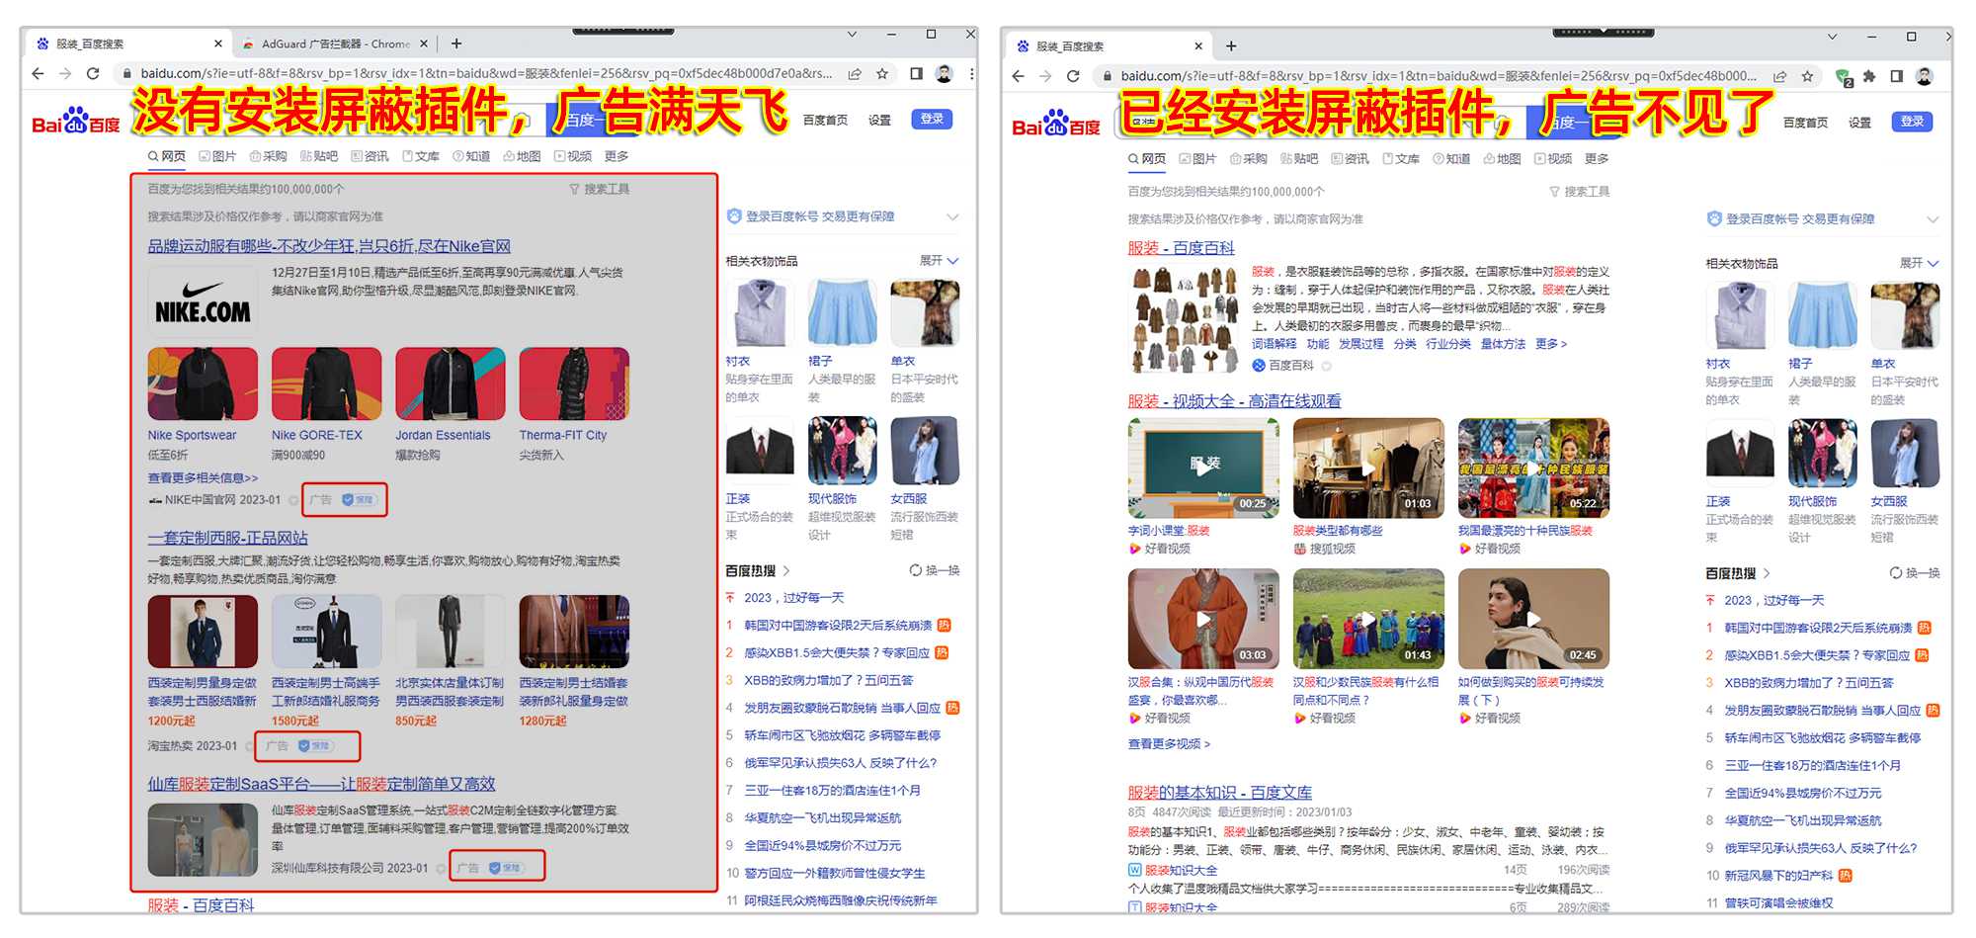Close the AdGuard 广告拦截器 tab
1976x938 pixels.
tap(424, 43)
